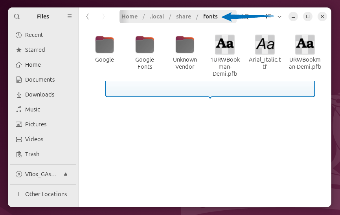Click the Videos film icon
The height and width of the screenshot is (215, 340).
point(18,139)
